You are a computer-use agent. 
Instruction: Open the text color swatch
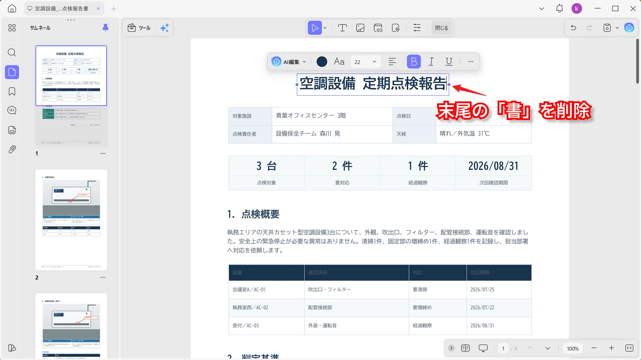click(x=322, y=62)
